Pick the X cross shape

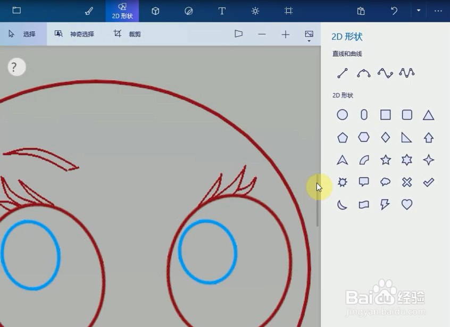[407, 182]
